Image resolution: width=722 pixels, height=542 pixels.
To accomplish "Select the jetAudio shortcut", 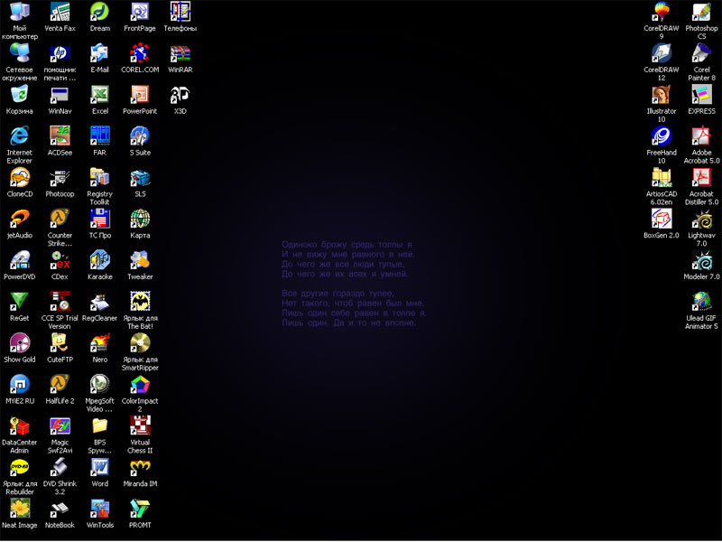I will 19,219.
